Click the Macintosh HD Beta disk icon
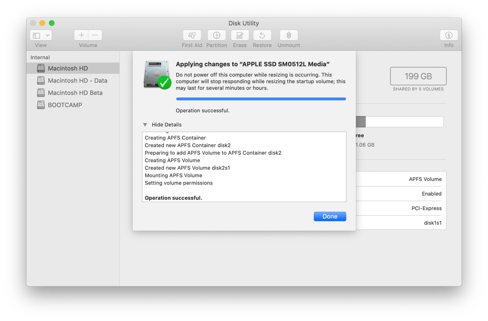The width and height of the screenshot is (488, 321). (41, 93)
